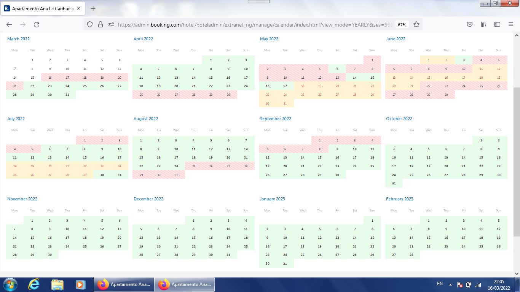Screen dimensions: 520x292
Task: Toggle the sidebar view icon
Action: (497, 24)
